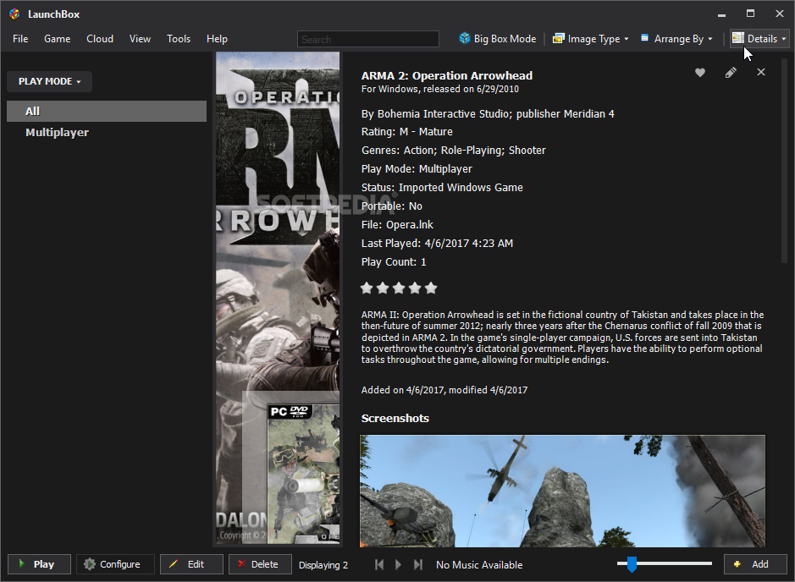Image resolution: width=795 pixels, height=582 pixels.
Task: Skip to next music track
Action: (417, 565)
